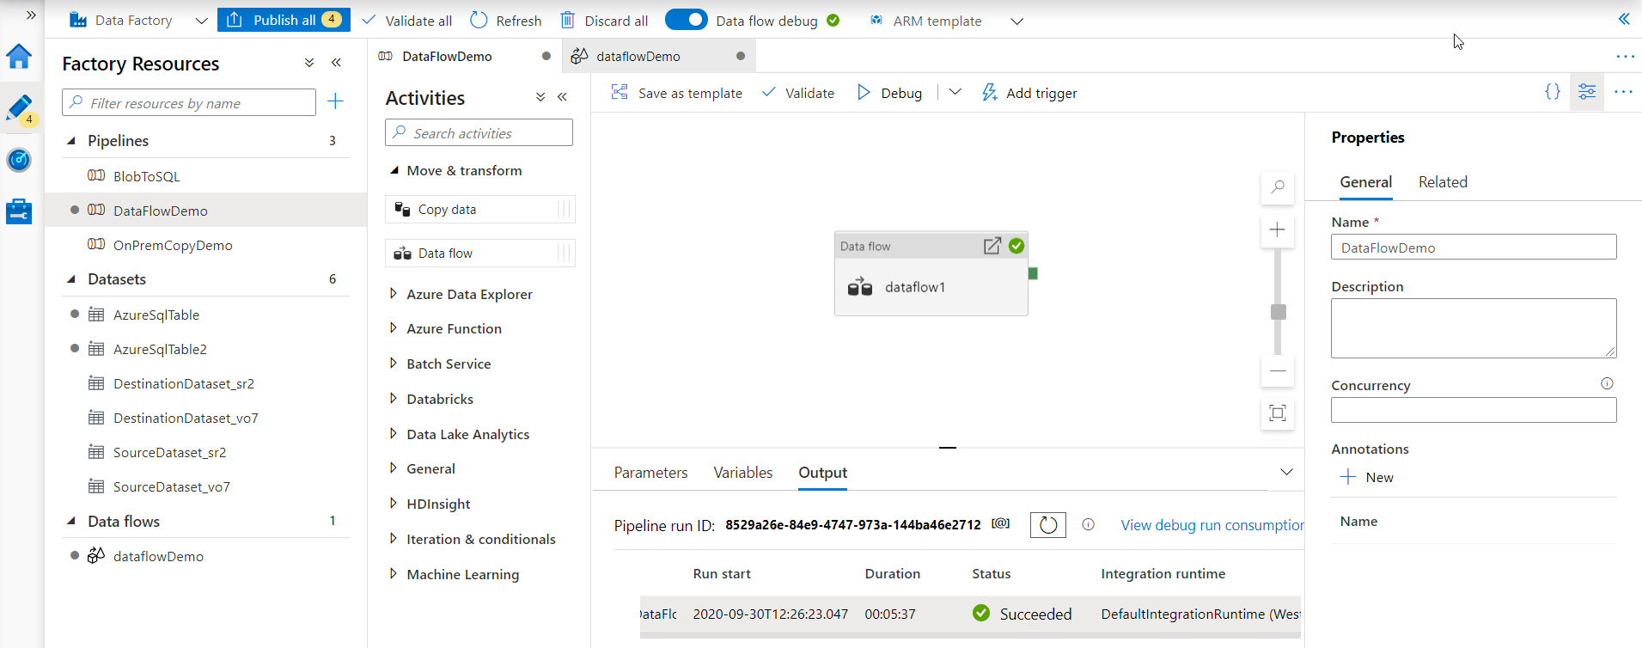
Task: Expand the Databricks activities group
Action: (x=394, y=399)
